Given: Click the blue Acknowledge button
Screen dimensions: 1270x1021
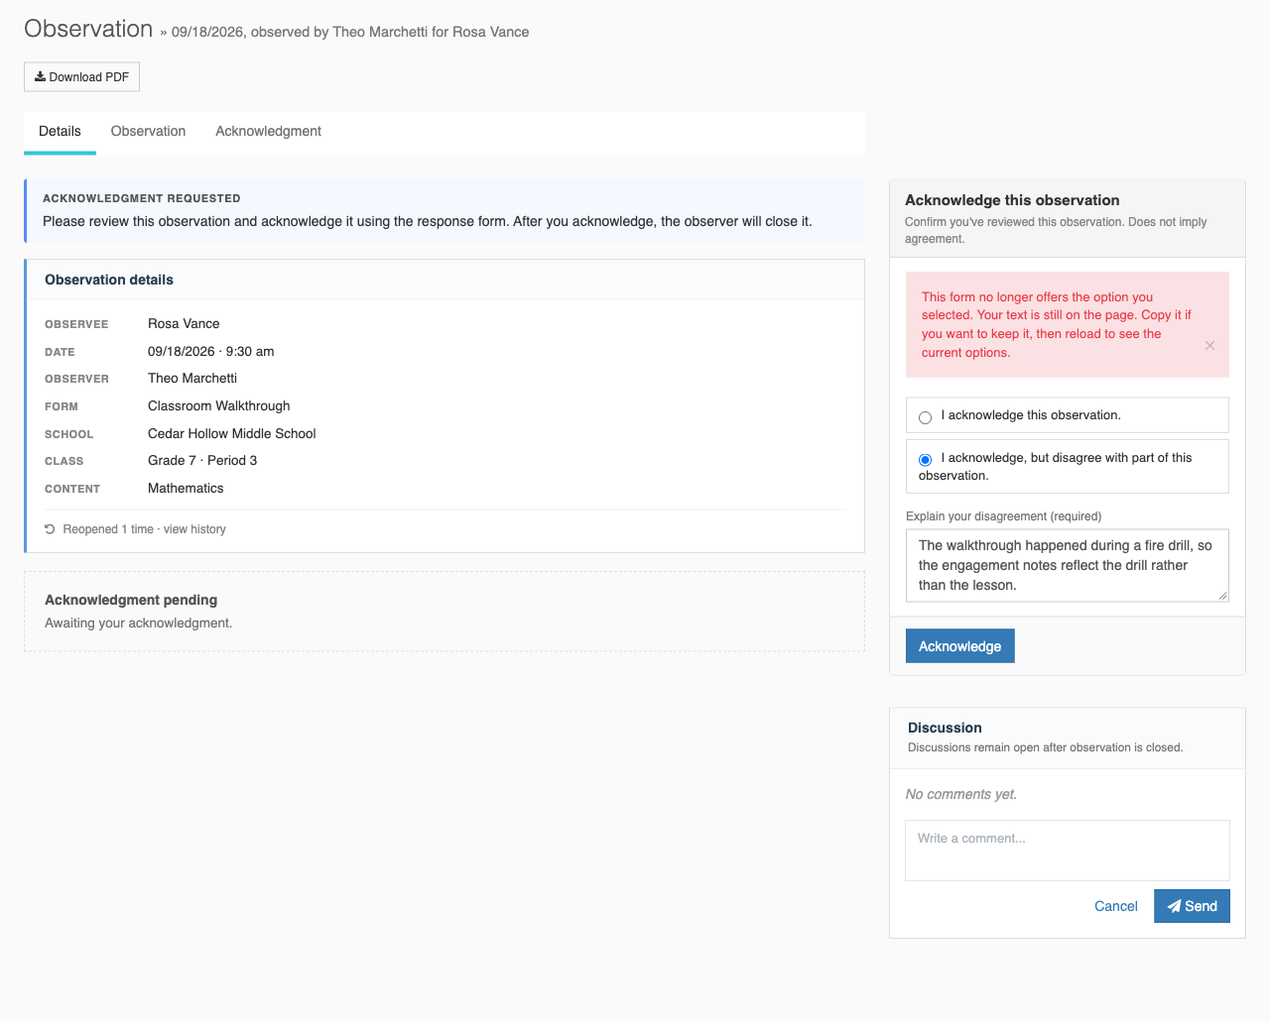Looking at the screenshot, I should click(959, 646).
